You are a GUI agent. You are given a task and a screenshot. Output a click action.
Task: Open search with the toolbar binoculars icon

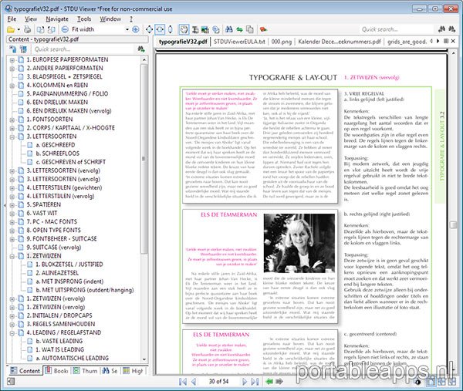(x=229, y=29)
